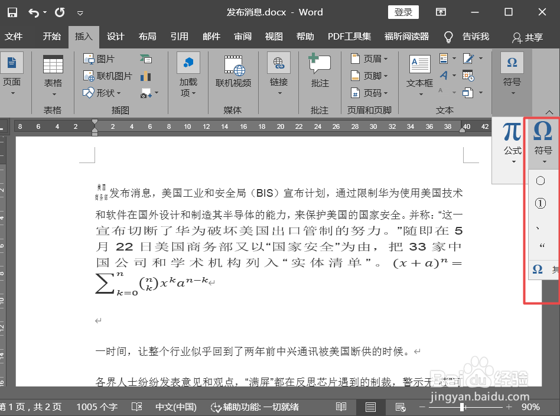Insert the circle ○ symbol
Viewport: 560px width, 416px height.
coord(541,181)
